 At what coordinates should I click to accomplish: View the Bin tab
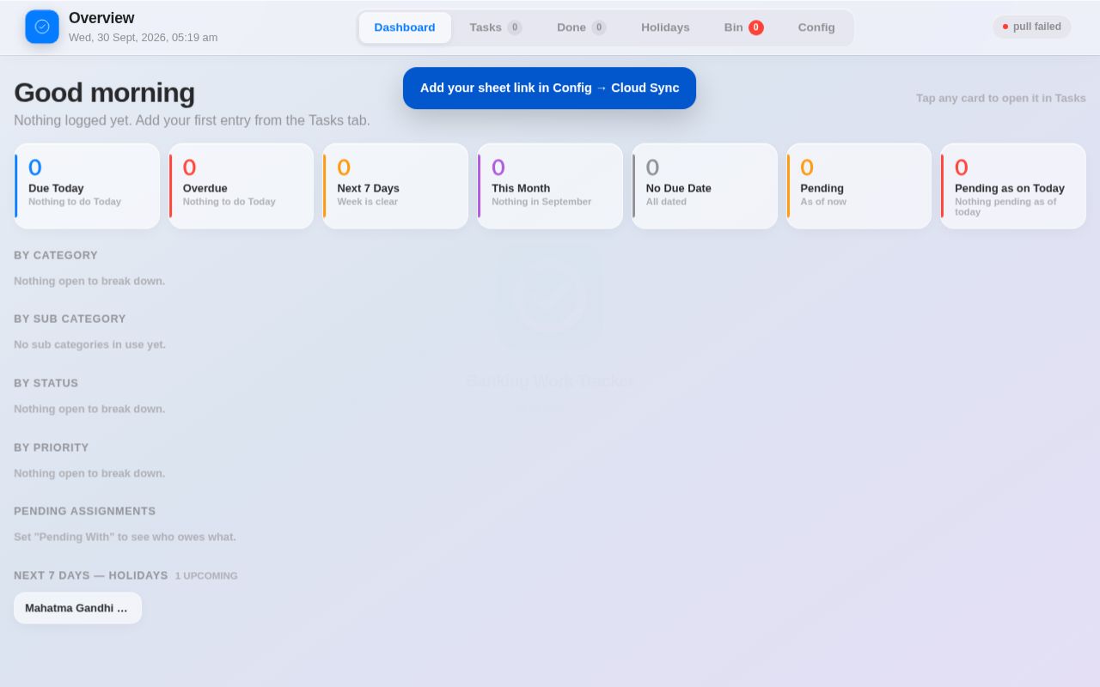[744, 27]
